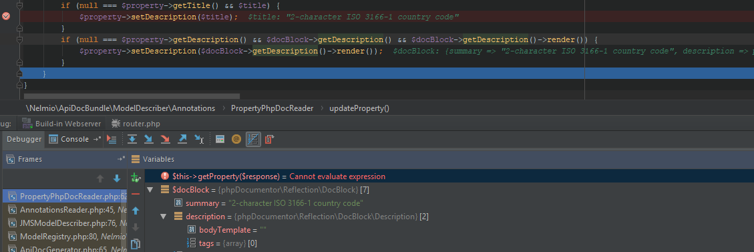Select the AnnotationsReader.php:45 frame
754x252 pixels.
pos(65,210)
